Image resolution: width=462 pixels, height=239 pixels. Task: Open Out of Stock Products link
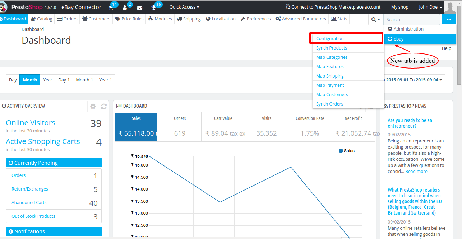click(x=33, y=216)
